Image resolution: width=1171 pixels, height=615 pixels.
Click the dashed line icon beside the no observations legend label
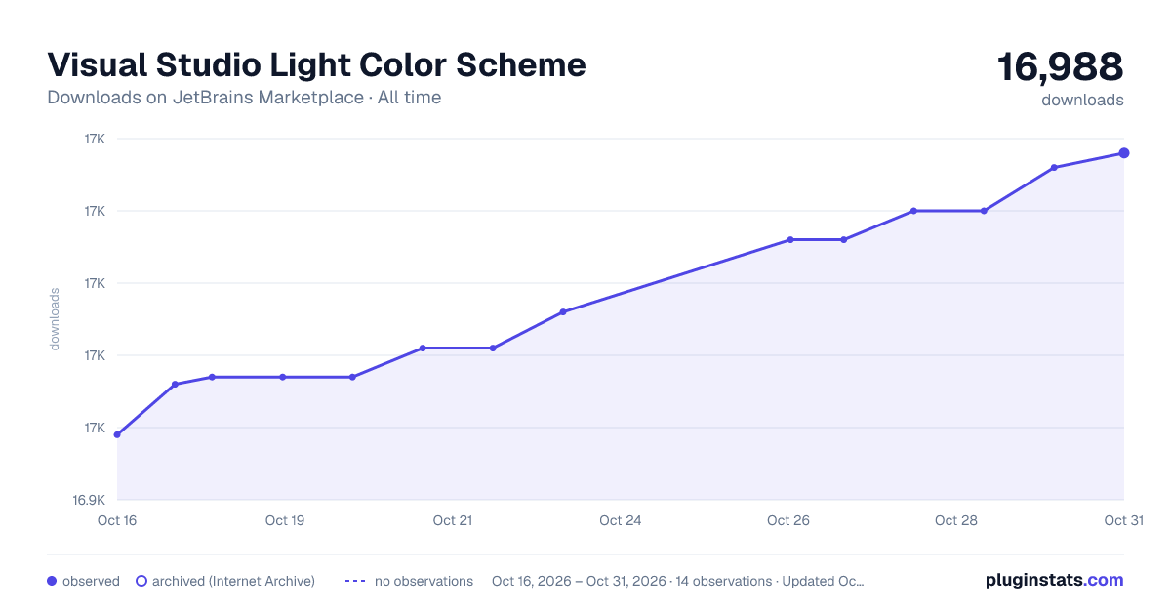(x=355, y=581)
